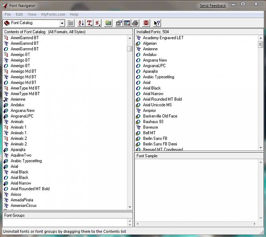Click the TrueType icon beside Arnprior
Screen dimensions: 266x237
point(138,111)
